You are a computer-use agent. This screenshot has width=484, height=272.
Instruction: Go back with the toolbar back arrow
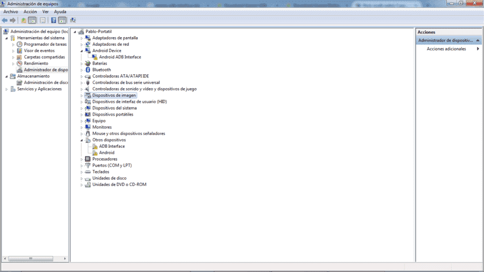[5, 20]
